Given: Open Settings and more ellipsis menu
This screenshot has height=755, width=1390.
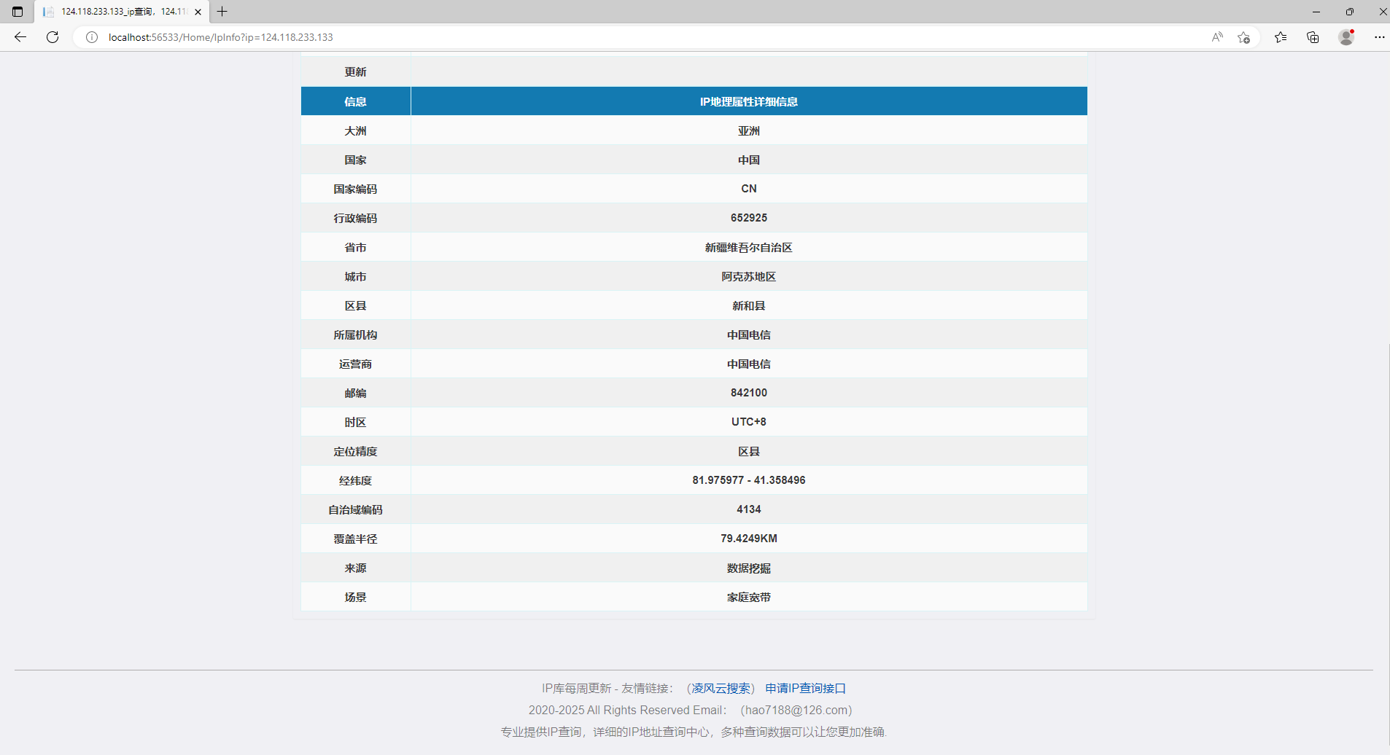Looking at the screenshot, I should pos(1379,37).
